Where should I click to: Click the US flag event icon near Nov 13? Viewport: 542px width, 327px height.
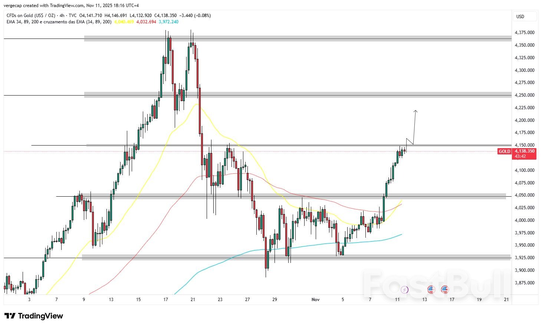click(x=431, y=290)
